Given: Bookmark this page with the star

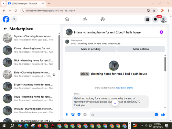Looking at the screenshot, I should [154, 11].
